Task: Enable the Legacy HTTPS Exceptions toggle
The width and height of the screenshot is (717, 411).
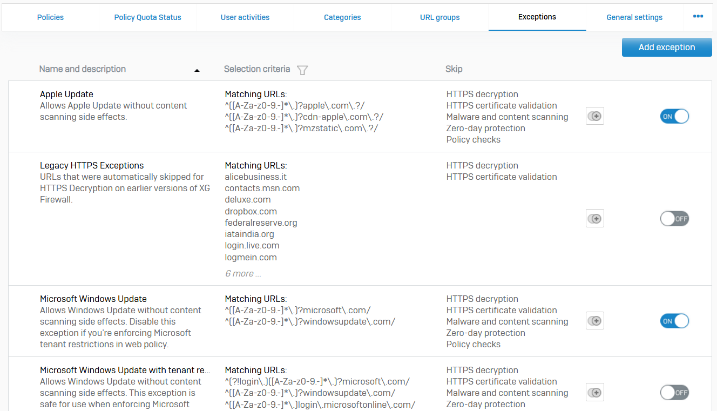Action: point(674,219)
